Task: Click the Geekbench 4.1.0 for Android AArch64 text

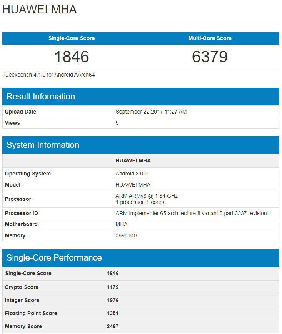Action: click(x=50, y=75)
